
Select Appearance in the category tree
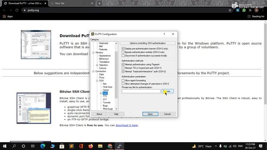(105, 55)
